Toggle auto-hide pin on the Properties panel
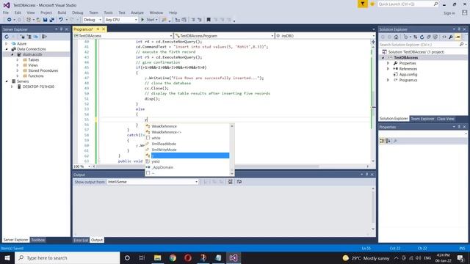The image size is (470, 264). [459, 127]
